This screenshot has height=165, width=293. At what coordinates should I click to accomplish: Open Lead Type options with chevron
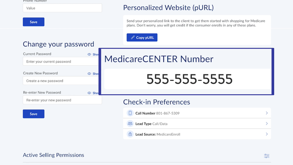267,123
